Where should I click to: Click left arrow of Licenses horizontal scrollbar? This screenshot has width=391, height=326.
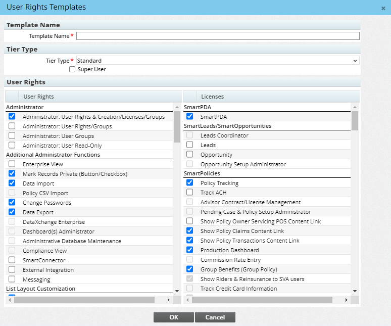click(x=187, y=300)
